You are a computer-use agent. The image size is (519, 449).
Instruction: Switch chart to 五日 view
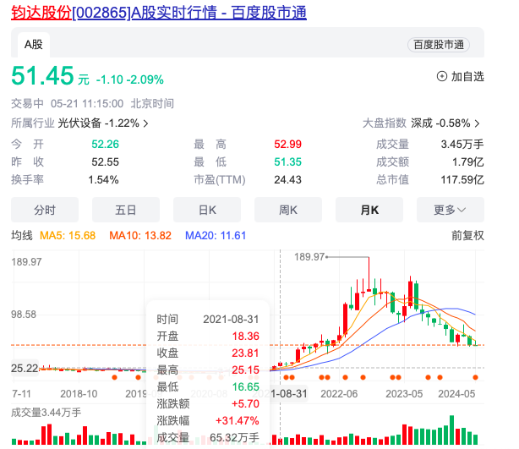[126, 210]
